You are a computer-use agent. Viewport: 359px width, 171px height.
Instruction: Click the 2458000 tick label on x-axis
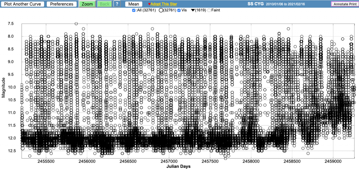(251, 161)
